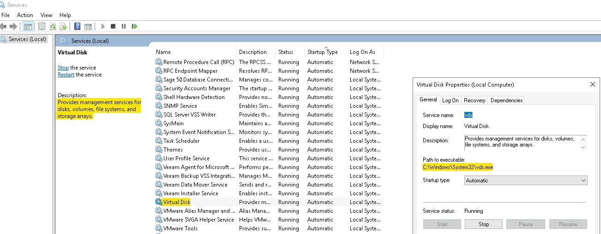Click the Restart the service link

(66, 75)
